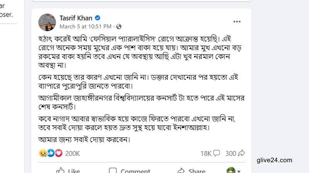309x173 pixels.
Task: Click the sad reaction emoji icon
Action: [42, 153]
